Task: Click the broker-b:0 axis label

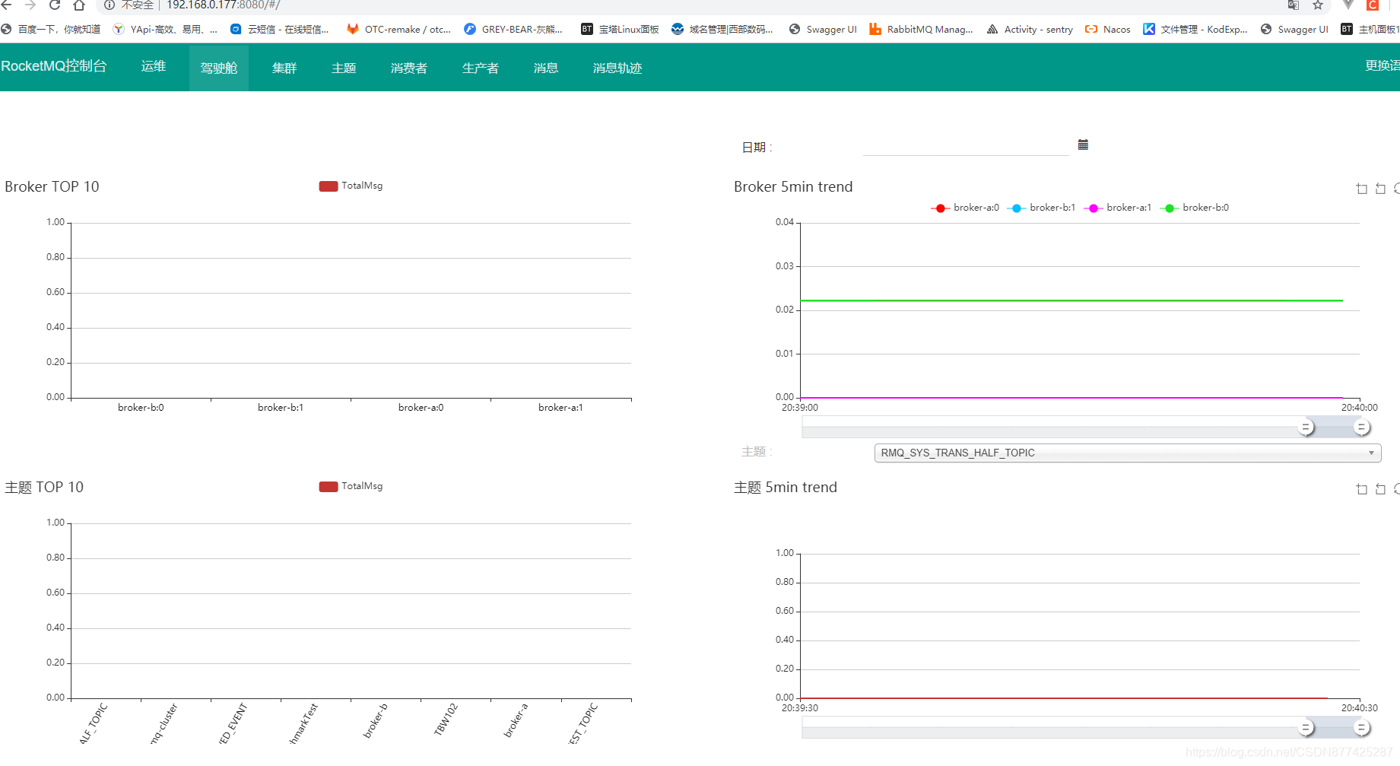Action: pyautogui.click(x=141, y=408)
